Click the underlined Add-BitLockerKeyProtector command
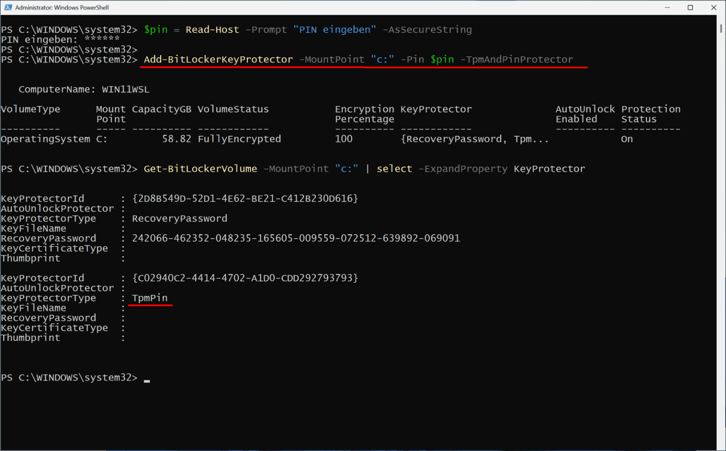726x451 pixels. [x=217, y=59]
